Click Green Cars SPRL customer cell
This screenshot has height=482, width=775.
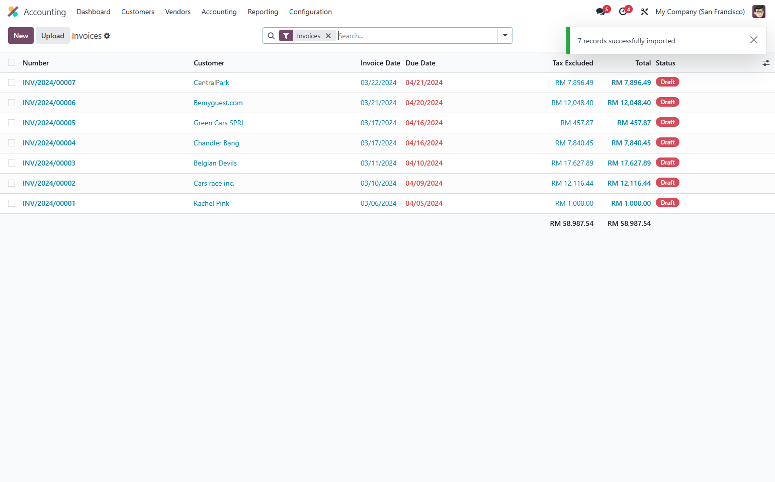tap(219, 123)
